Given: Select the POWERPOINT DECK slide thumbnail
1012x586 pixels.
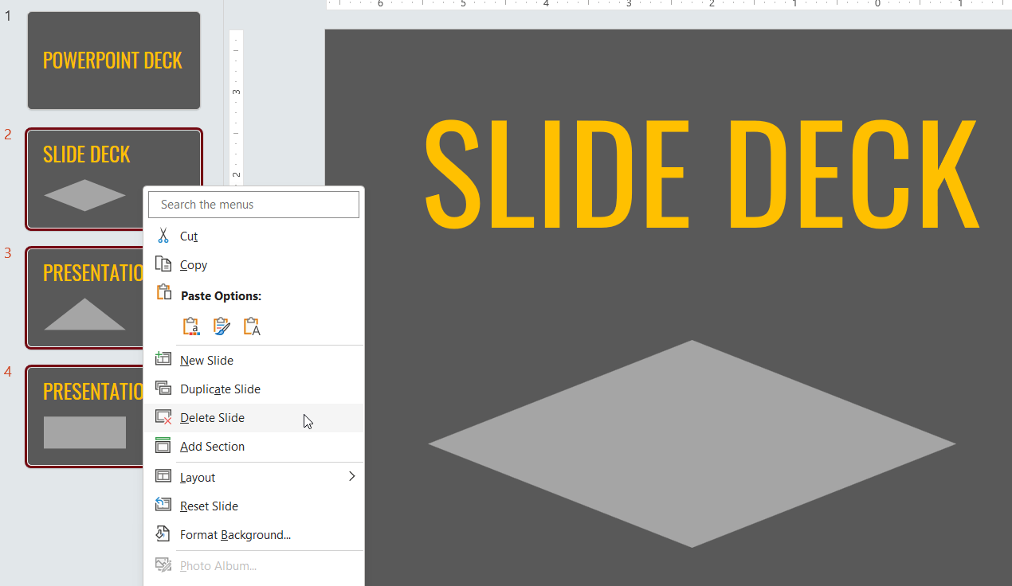Looking at the screenshot, I should coord(113,60).
